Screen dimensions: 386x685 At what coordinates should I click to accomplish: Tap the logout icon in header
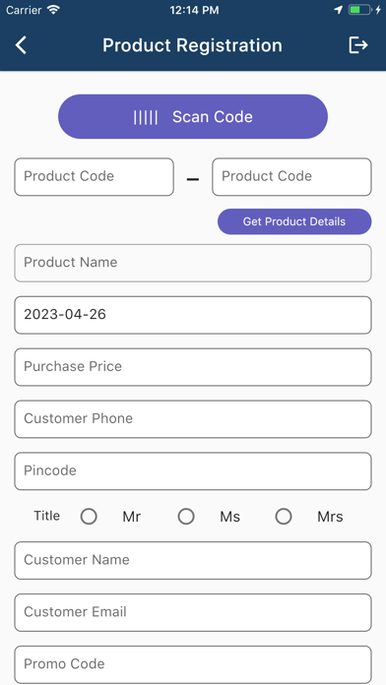pyautogui.click(x=358, y=45)
